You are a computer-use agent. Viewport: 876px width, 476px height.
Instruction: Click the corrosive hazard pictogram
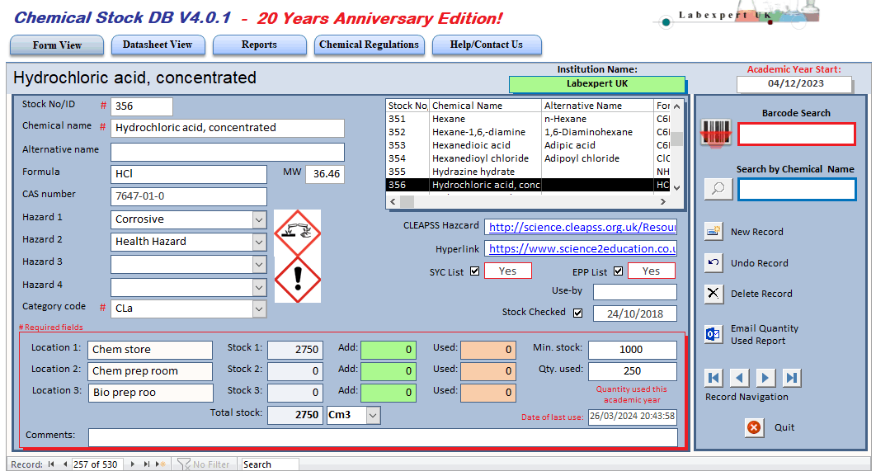(x=297, y=233)
